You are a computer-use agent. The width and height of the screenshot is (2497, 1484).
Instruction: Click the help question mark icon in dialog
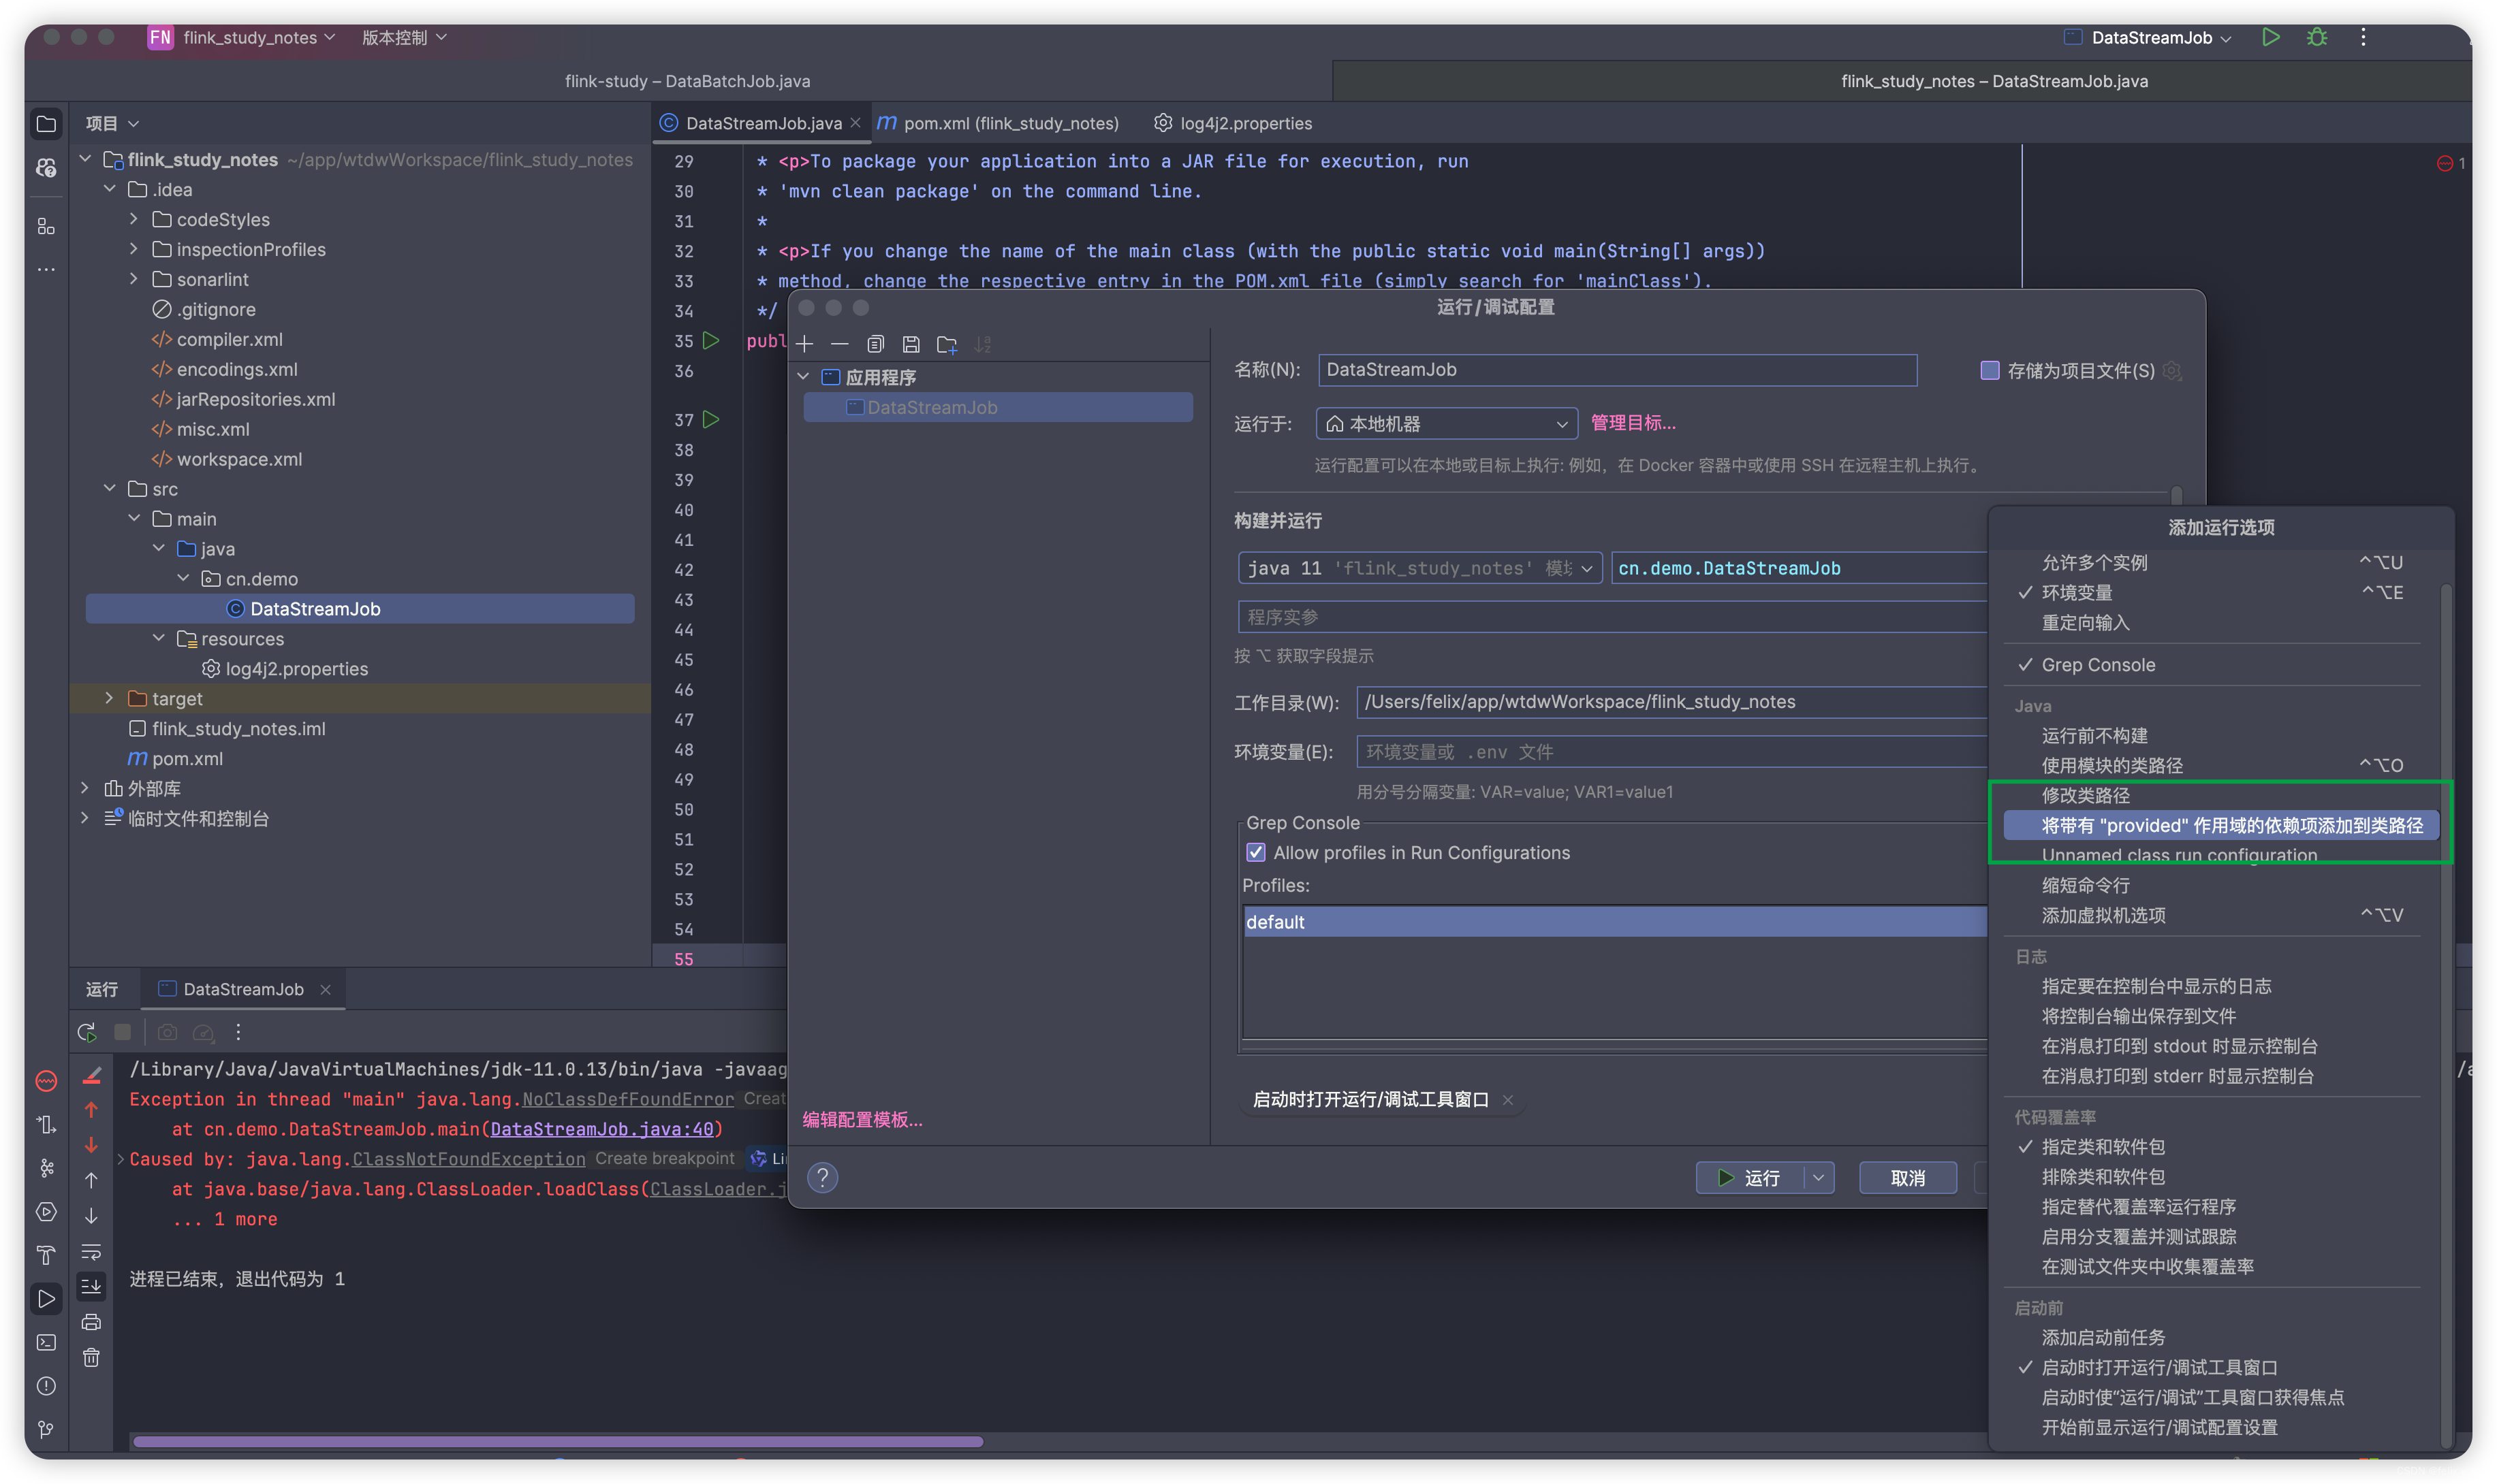(x=822, y=1177)
